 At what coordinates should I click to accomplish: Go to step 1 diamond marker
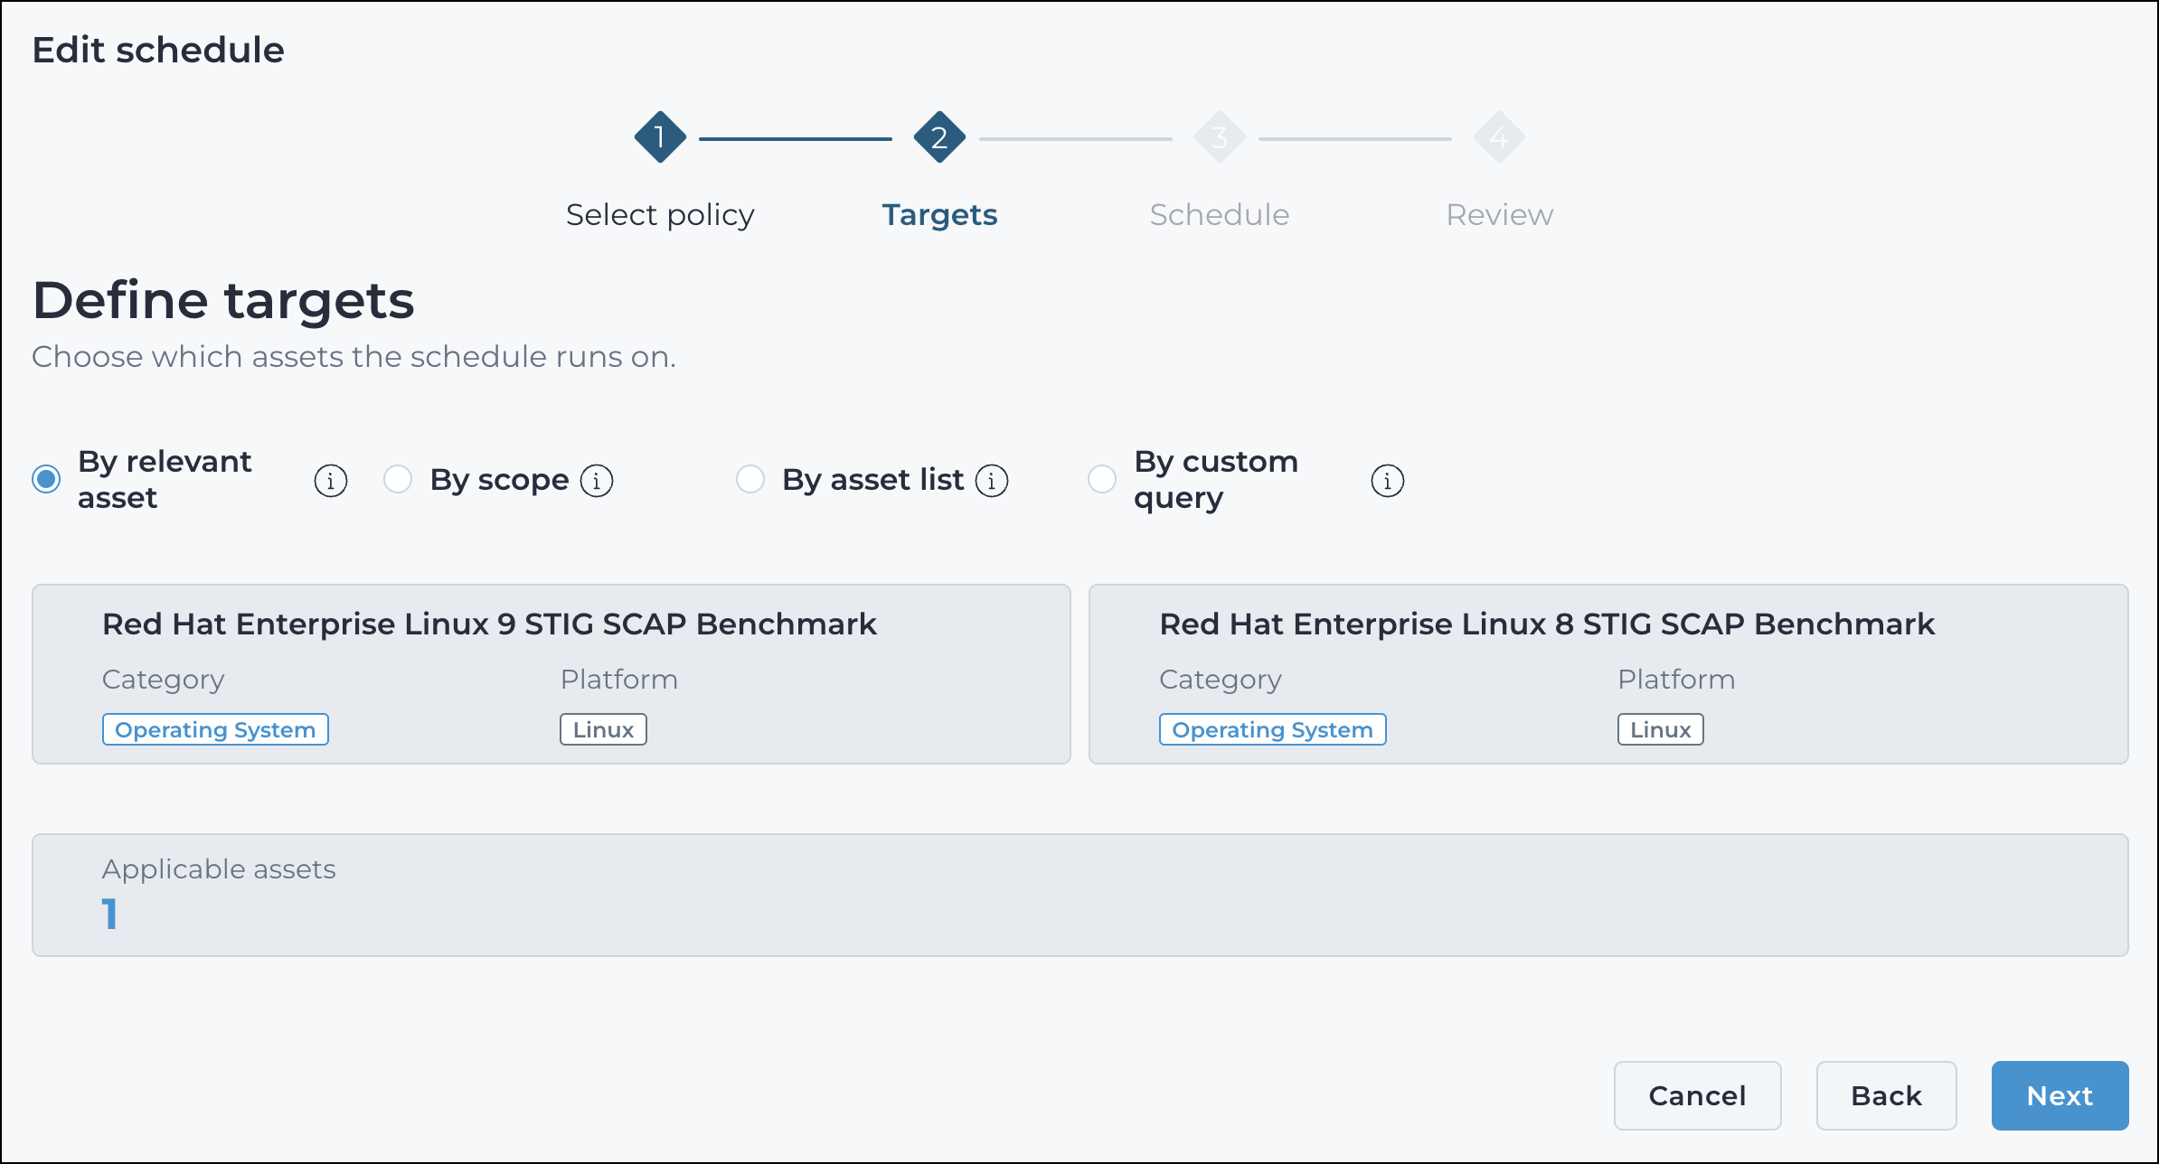pyautogui.click(x=660, y=137)
